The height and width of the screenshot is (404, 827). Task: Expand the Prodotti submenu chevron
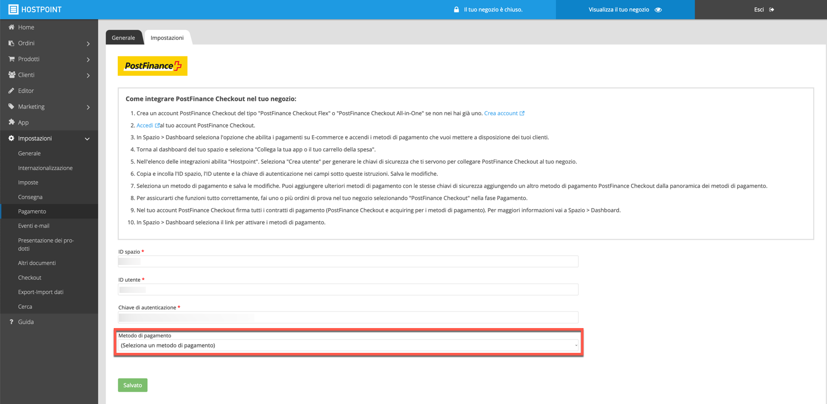coord(88,60)
